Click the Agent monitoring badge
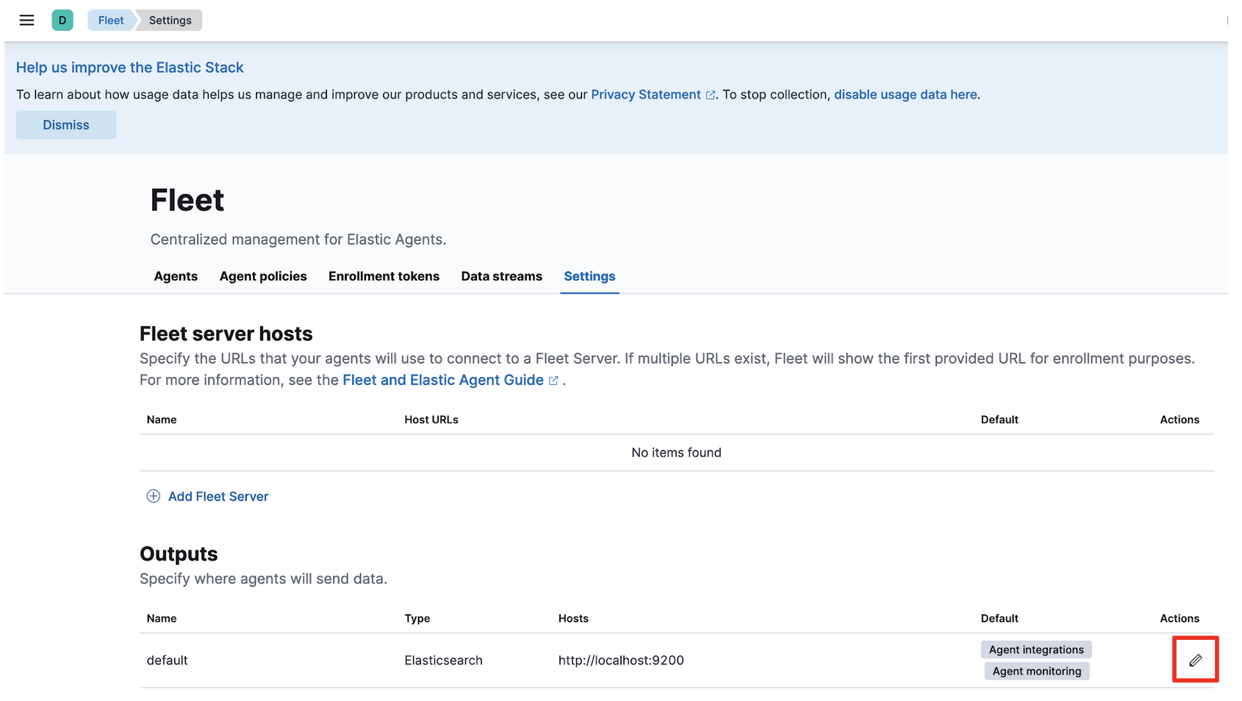The height and width of the screenshot is (701, 1242). (x=1037, y=671)
